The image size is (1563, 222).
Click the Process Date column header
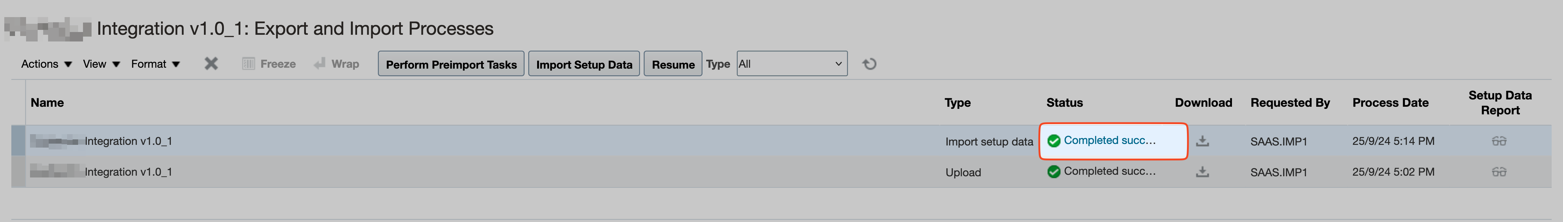pos(1390,103)
